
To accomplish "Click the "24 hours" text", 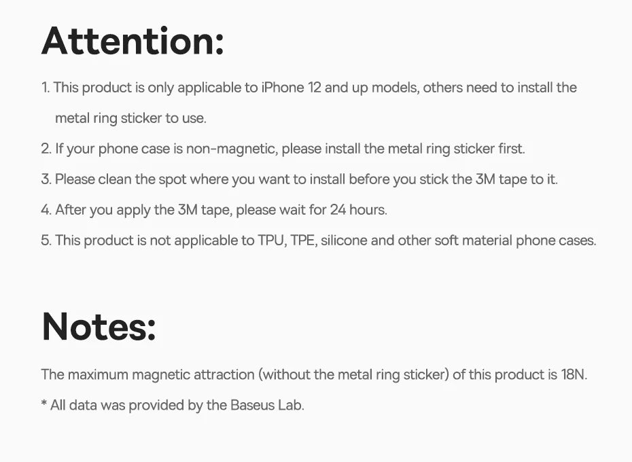I will click(357, 210).
